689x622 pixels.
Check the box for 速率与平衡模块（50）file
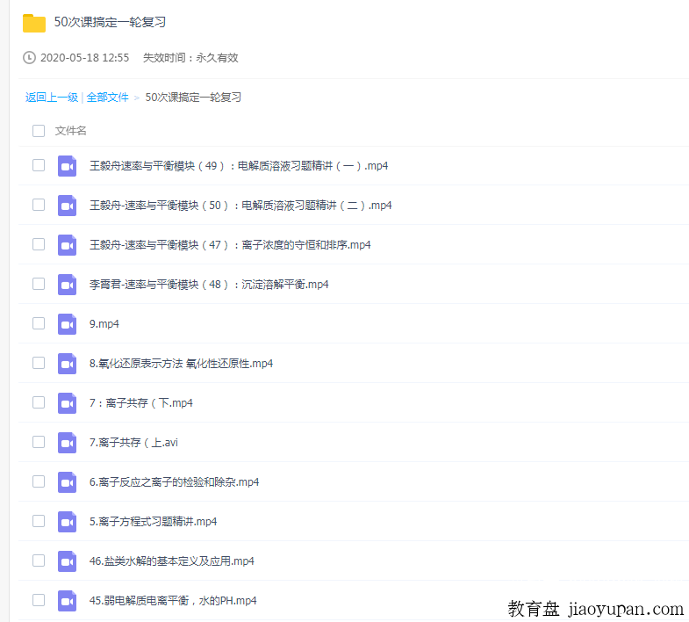tap(39, 205)
